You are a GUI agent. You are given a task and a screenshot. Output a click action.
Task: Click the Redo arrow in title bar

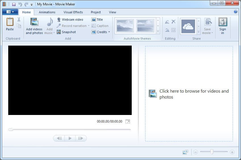click(x=26, y=4)
